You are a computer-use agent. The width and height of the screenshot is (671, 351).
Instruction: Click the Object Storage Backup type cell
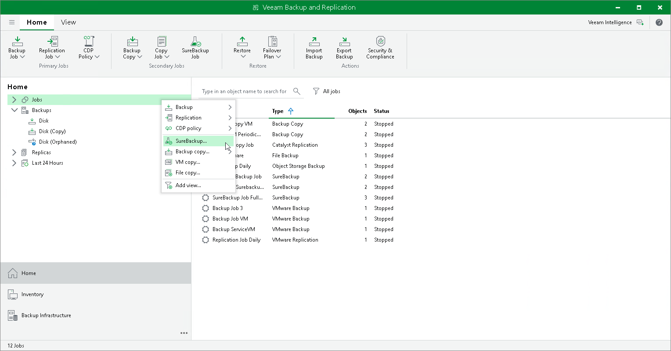click(299, 166)
